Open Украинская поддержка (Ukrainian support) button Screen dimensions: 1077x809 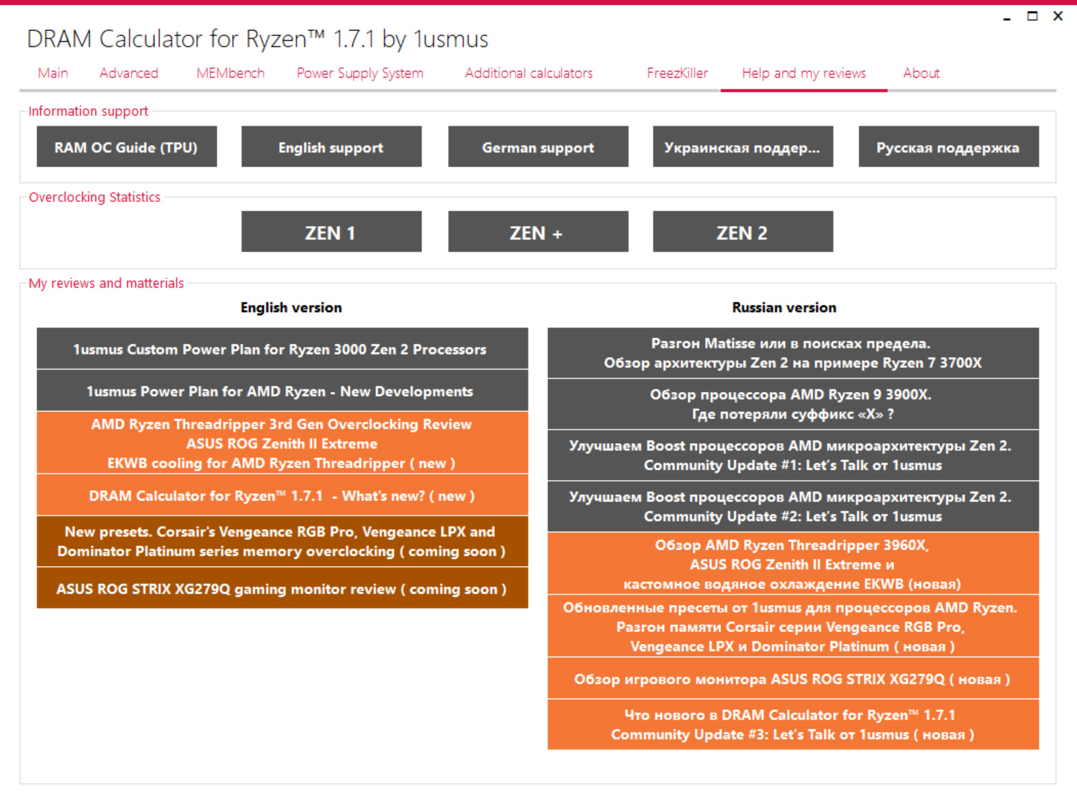[743, 147]
